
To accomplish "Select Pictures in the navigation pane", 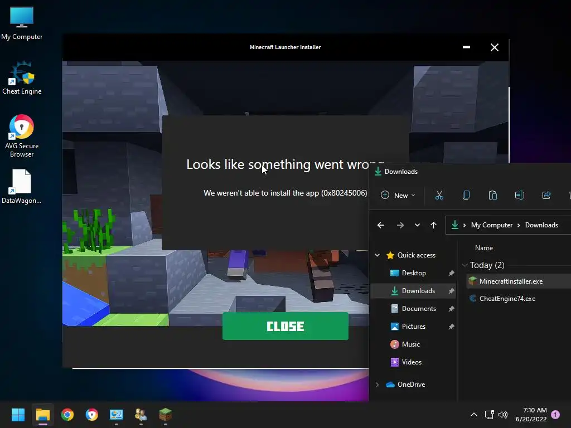I will pyautogui.click(x=414, y=327).
